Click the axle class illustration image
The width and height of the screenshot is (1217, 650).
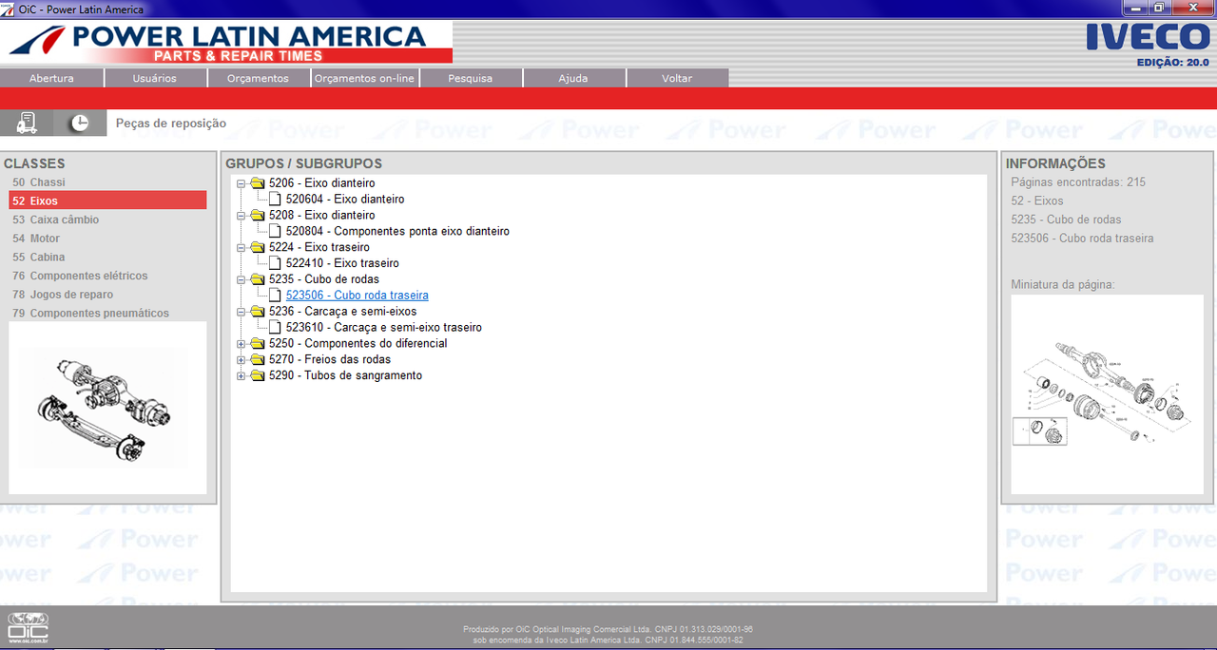click(107, 408)
